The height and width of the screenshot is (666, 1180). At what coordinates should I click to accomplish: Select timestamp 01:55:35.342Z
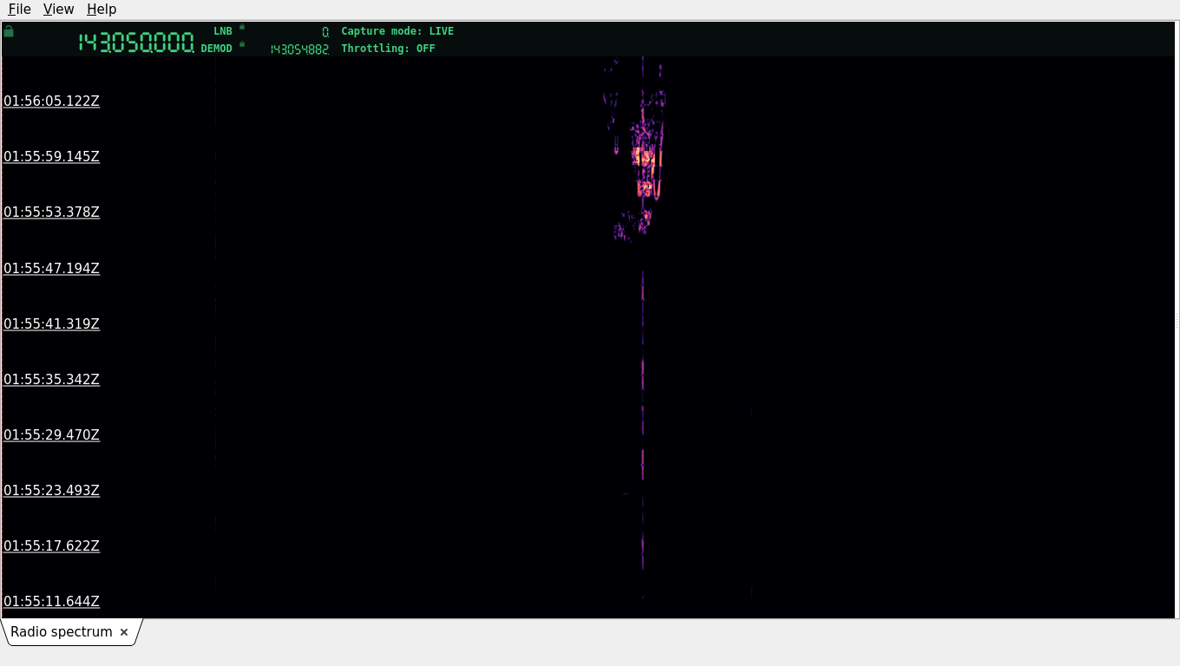pyautogui.click(x=51, y=380)
